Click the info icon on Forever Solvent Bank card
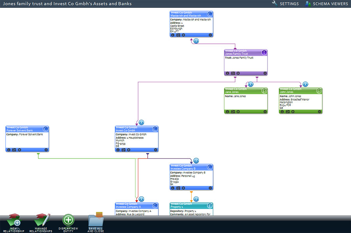 coord(9,150)
